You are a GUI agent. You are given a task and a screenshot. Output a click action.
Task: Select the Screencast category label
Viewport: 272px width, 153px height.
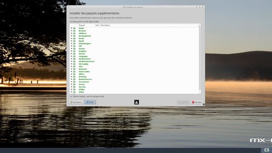(x=84, y=82)
